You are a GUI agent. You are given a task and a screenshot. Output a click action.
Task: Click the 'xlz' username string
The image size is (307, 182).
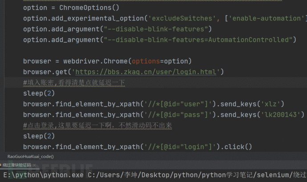(271, 104)
